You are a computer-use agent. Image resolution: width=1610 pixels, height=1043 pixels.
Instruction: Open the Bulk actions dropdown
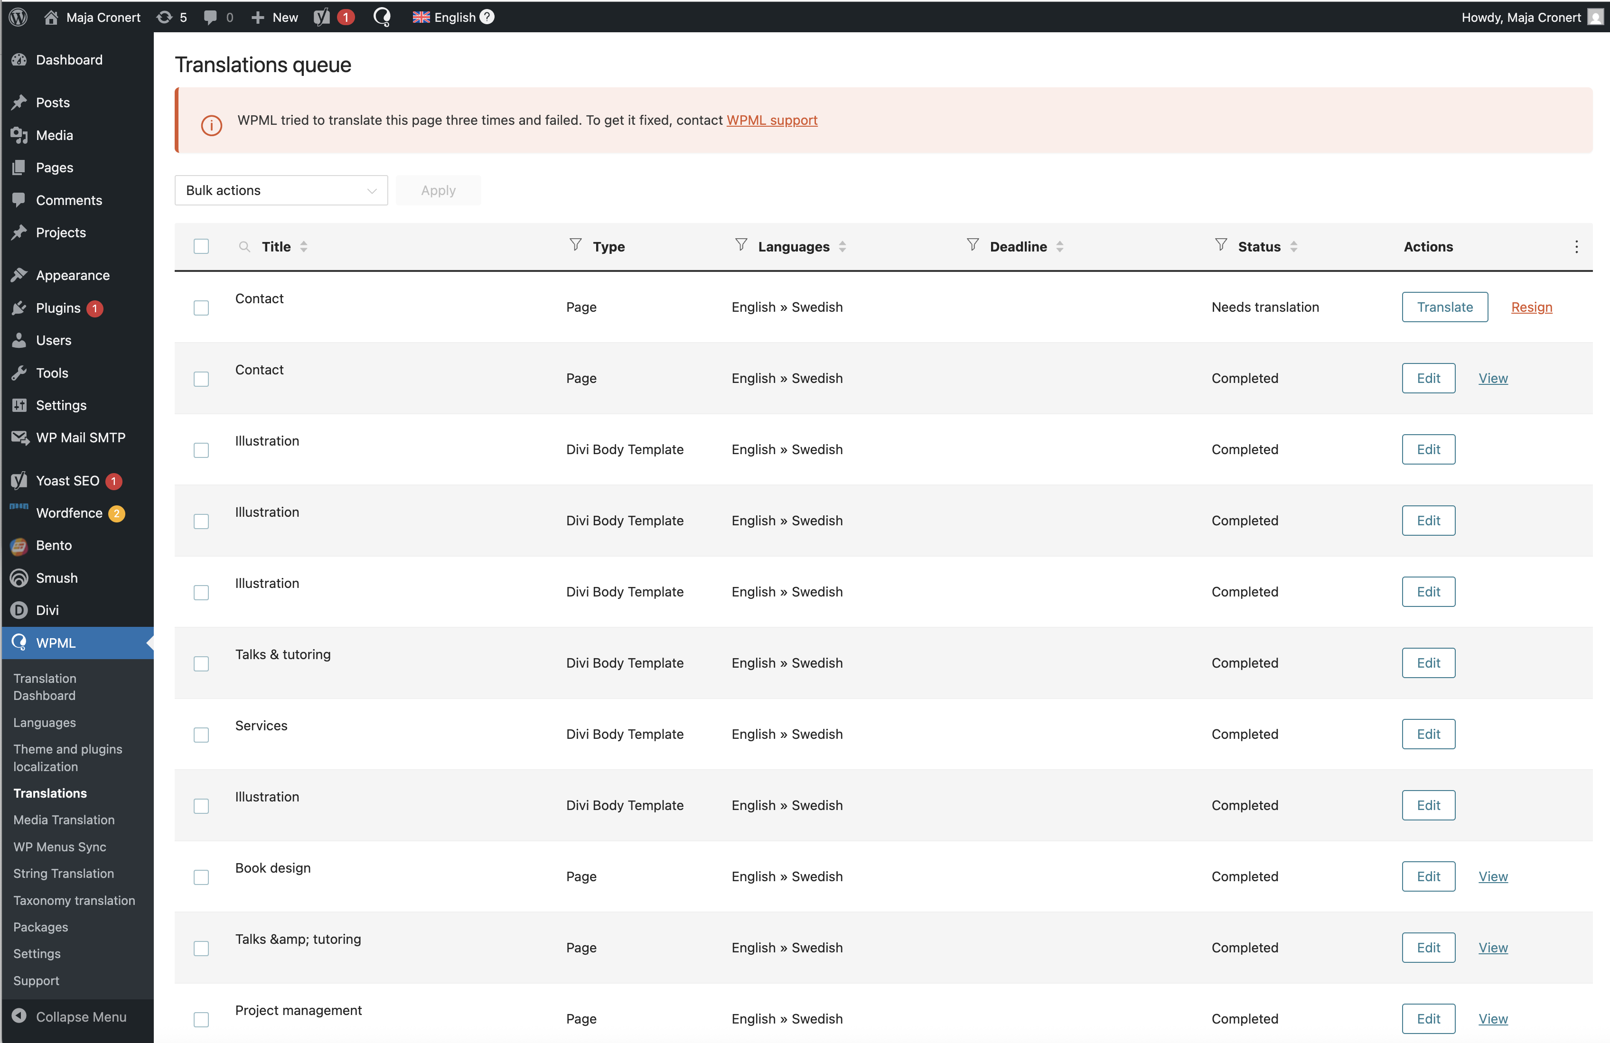click(x=281, y=191)
